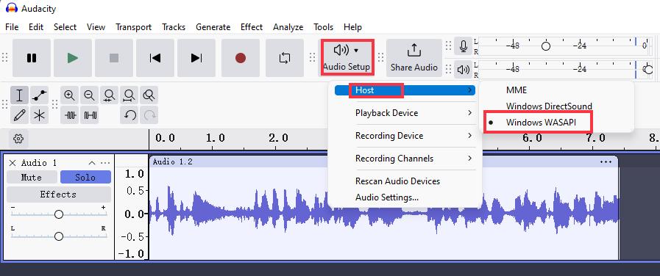Open the Tracks menu
This screenshot has height=276, width=660.
coord(174,27)
